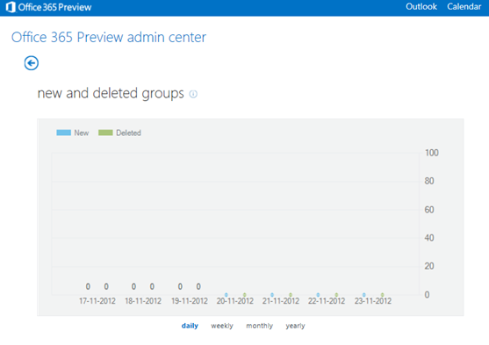
Task: Click the New data point for 20-11-2012
Action: coord(227,295)
